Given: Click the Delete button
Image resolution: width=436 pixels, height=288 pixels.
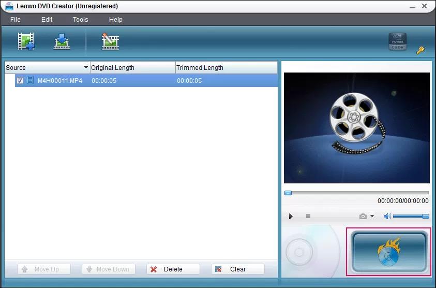Looking at the screenshot, I should coord(173,269).
